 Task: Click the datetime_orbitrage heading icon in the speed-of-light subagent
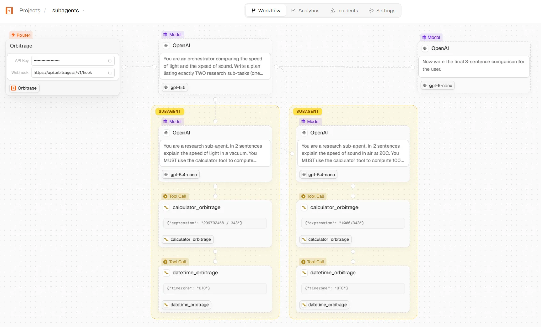[166, 273]
